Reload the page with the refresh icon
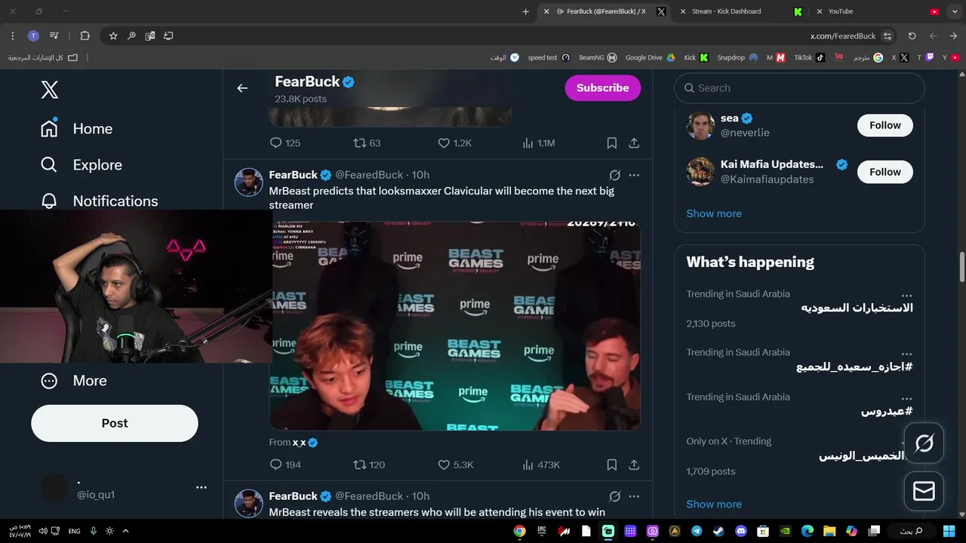 912,35
